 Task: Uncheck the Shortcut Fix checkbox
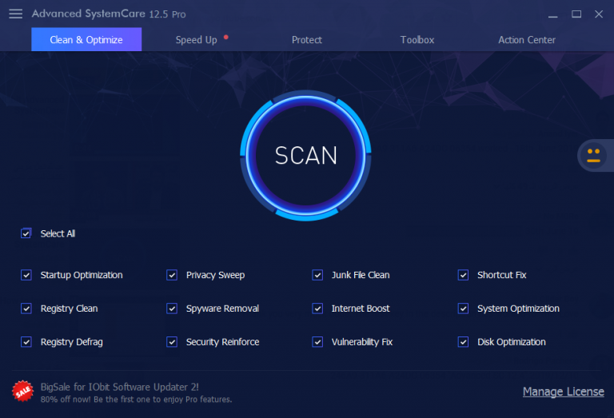point(463,275)
